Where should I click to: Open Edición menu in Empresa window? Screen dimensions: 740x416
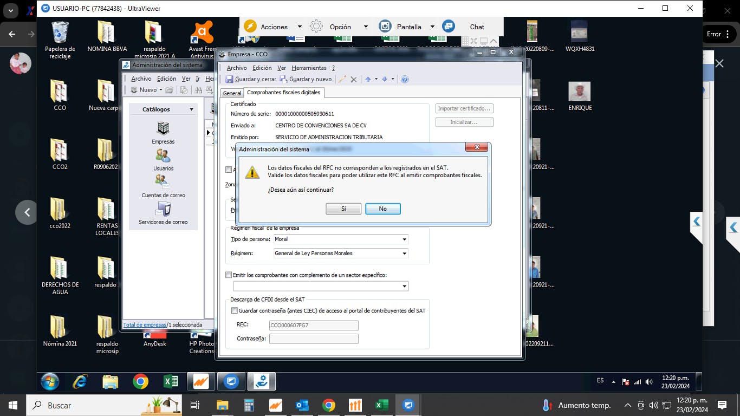[262, 68]
